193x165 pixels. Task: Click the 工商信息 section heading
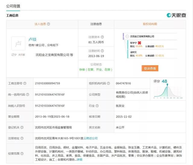(12, 15)
